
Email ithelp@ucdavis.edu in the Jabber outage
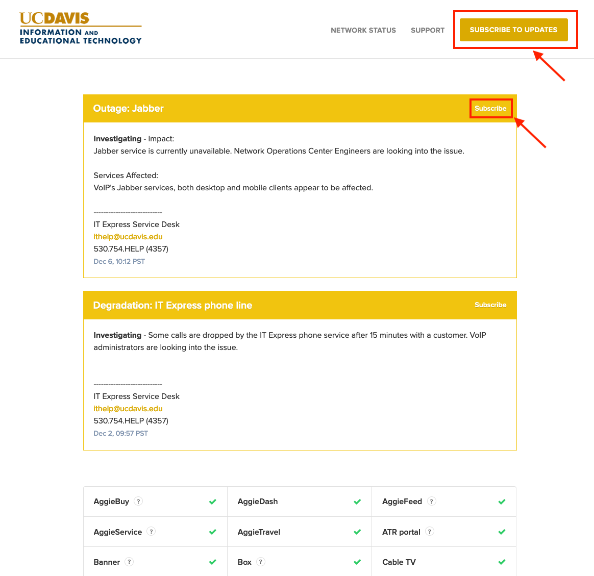(x=128, y=237)
